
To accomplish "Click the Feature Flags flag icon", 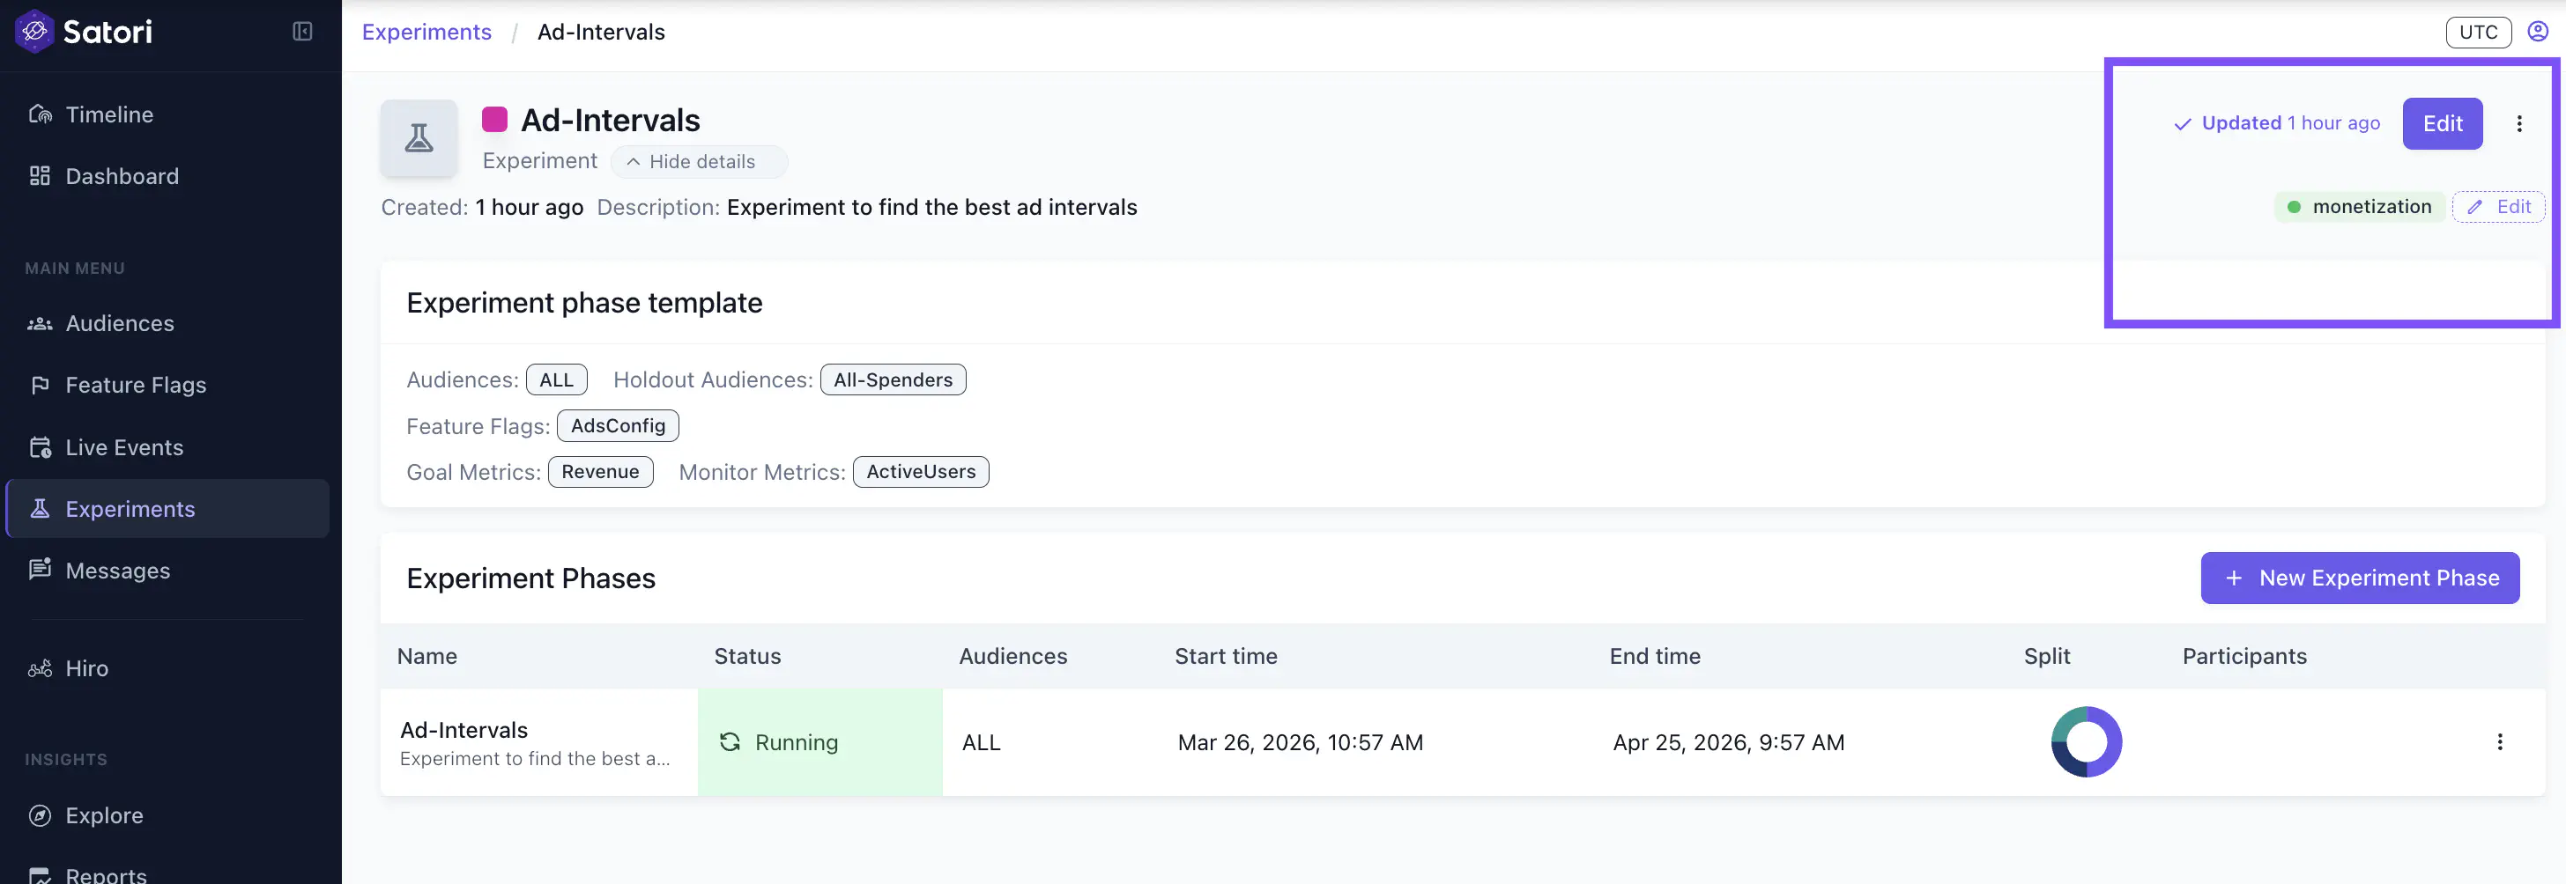I will tap(40, 386).
